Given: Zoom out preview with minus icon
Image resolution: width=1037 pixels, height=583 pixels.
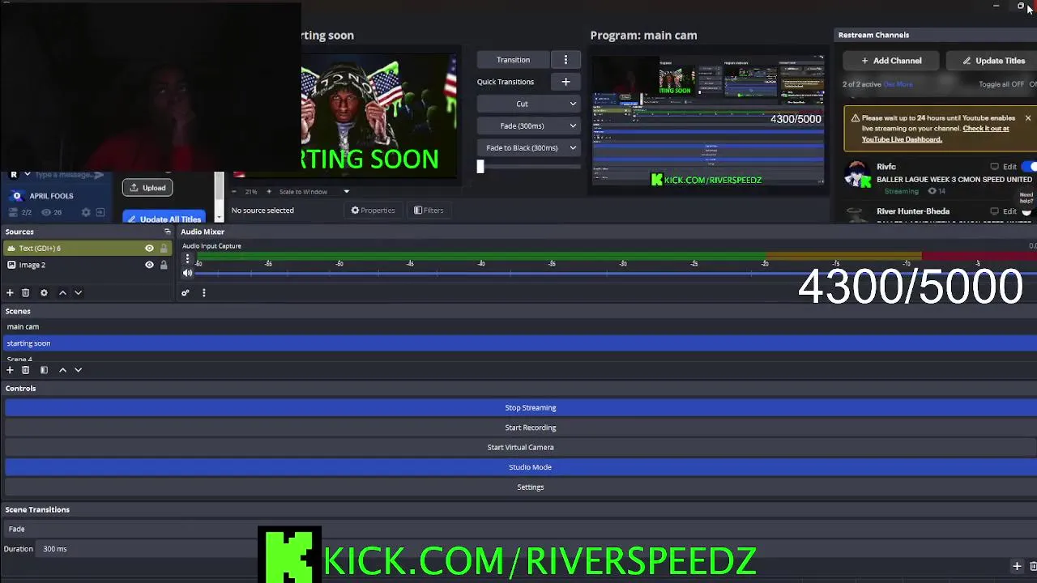Looking at the screenshot, I should pos(234,192).
